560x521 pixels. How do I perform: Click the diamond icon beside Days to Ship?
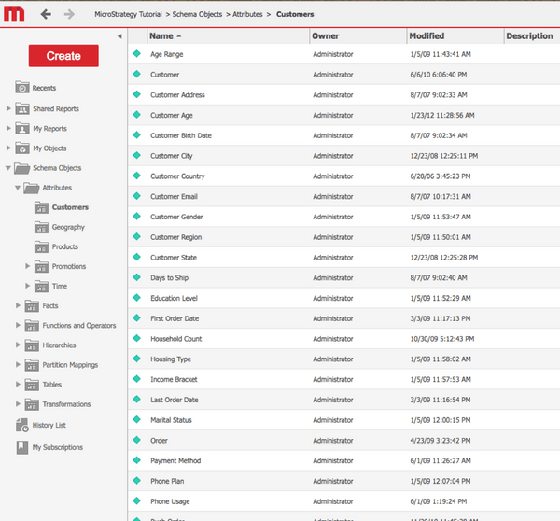[x=137, y=277]
